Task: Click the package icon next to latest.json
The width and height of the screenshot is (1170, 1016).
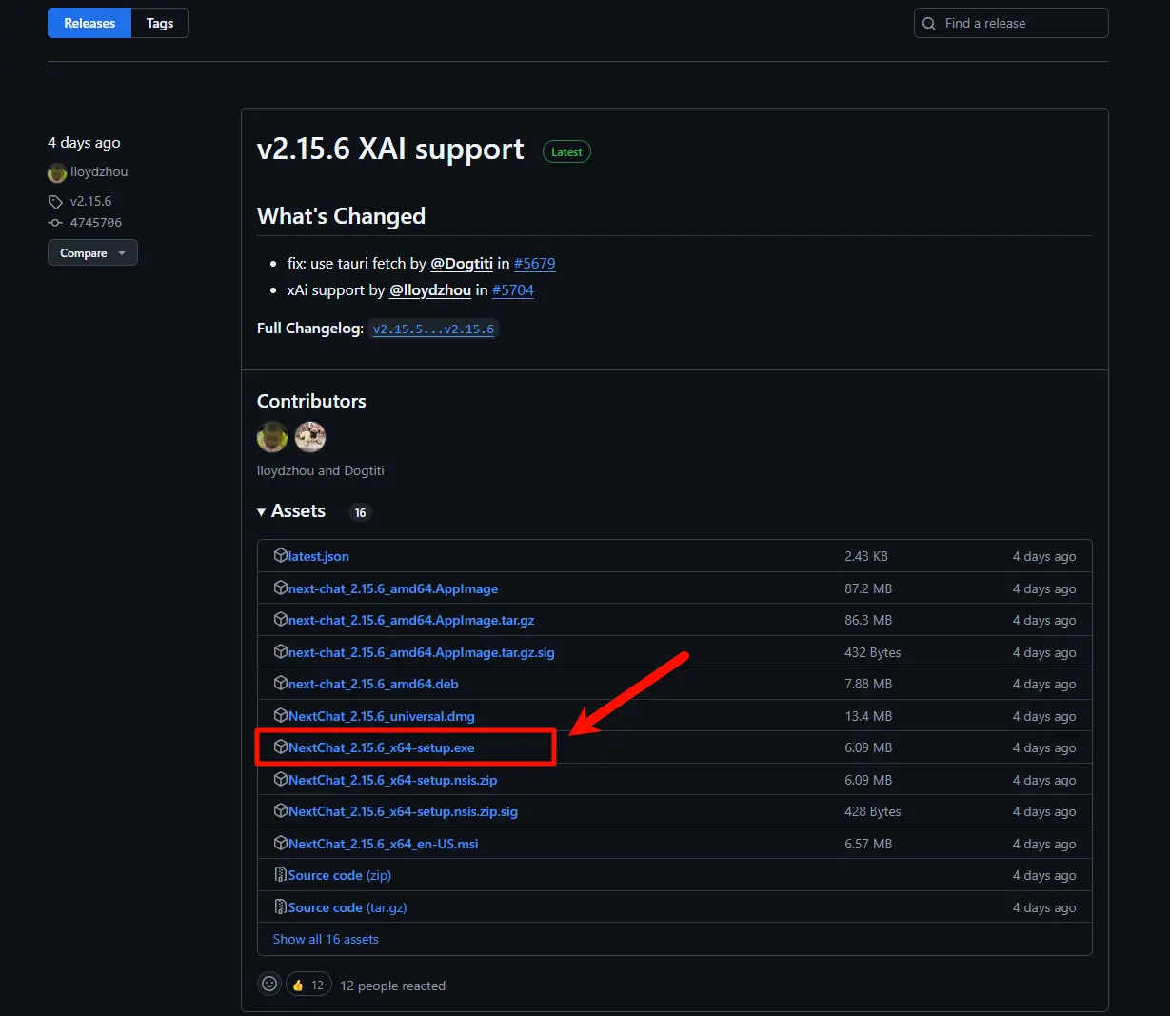Action: 281,556
